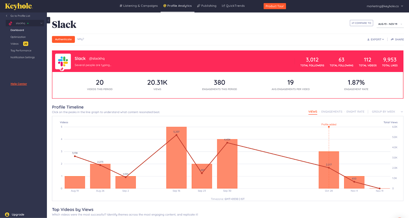Switch timeline to Engmt Rate
This screenshot has width=409, height=218.
coord(355,112)
